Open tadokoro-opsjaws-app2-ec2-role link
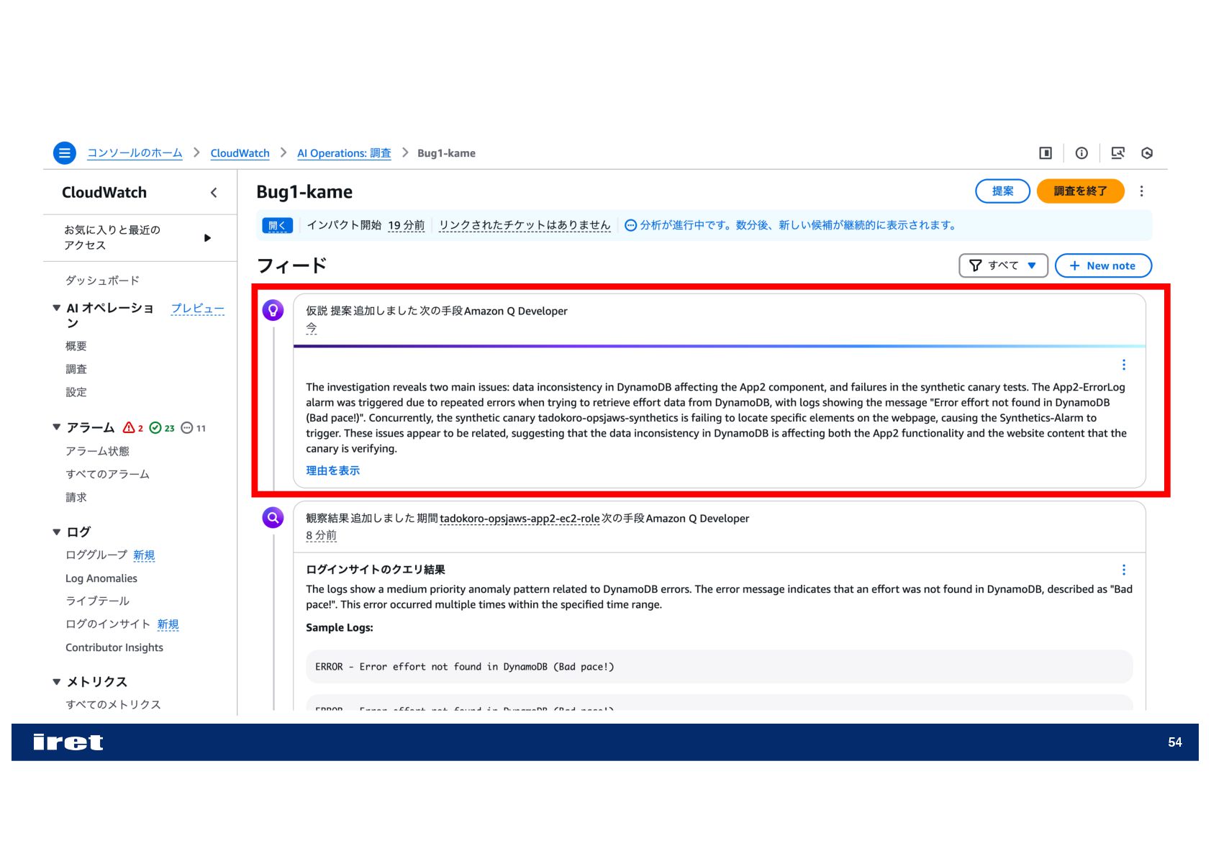Viewport: 1211px width, 856px height. click(x=520, y=519)
